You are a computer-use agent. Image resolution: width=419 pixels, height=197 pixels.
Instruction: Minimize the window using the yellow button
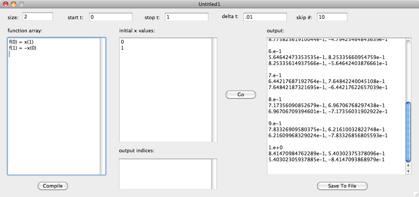pyautogui.click(x=13, y=4)
